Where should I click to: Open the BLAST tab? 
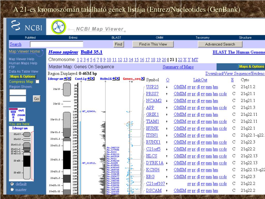[x=116, y=38]
